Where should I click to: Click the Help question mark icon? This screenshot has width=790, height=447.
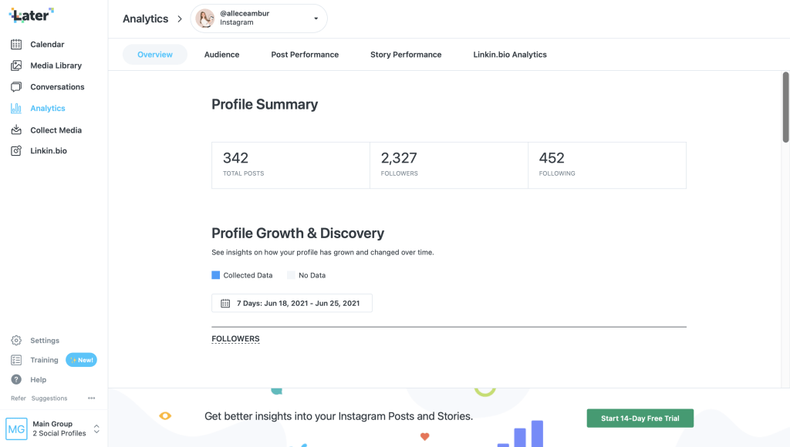point(16,380)
